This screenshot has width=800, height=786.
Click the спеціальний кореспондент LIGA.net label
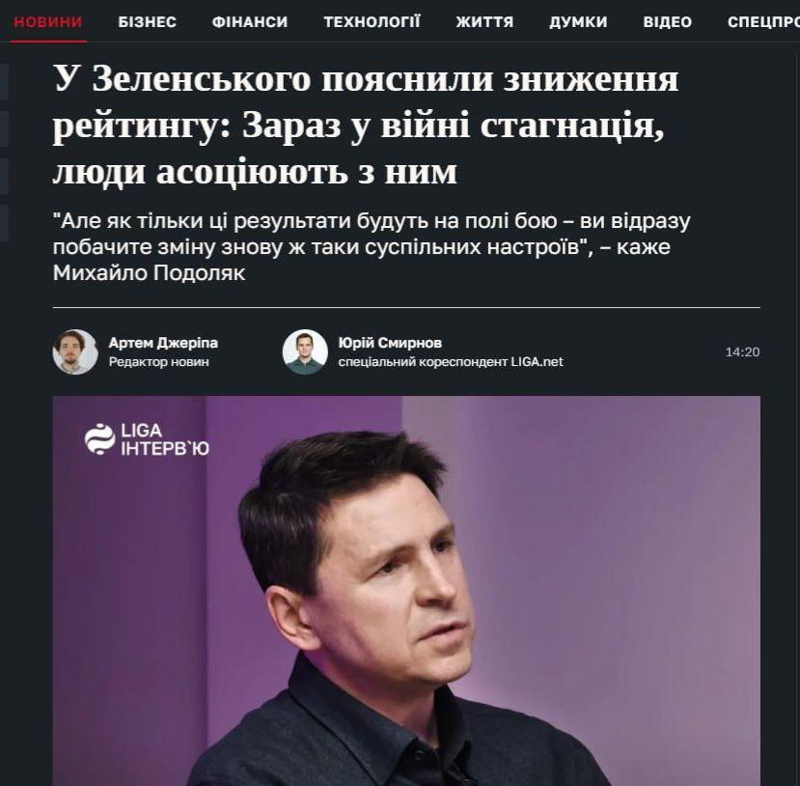451,362
